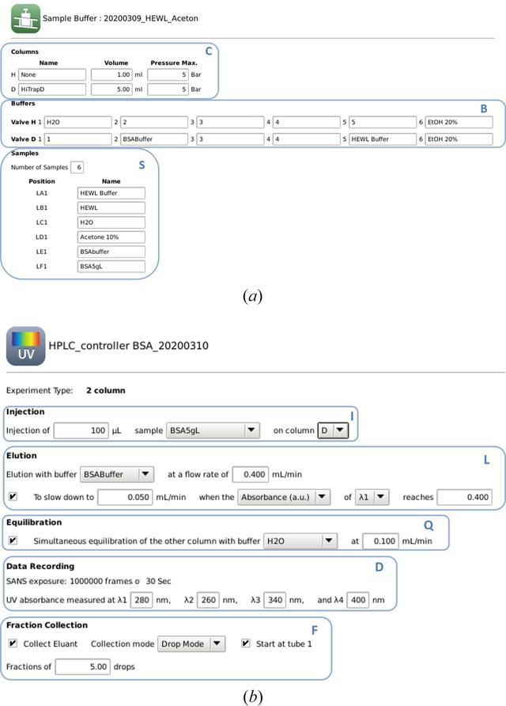Click Valve D buffer 6 'EtOH 20%' field

click(x=459, y=139)
